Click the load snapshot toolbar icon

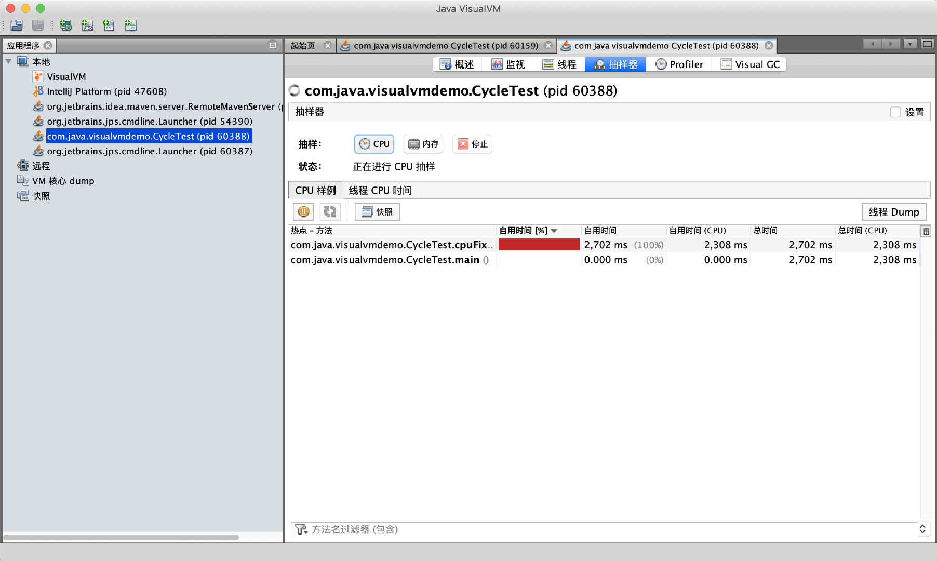click(x=17, y=25)
